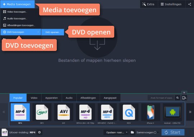The height and width of the screenshot is (137, 194).
Task: Click the share icon at top right
Action: tap(190, 4)
